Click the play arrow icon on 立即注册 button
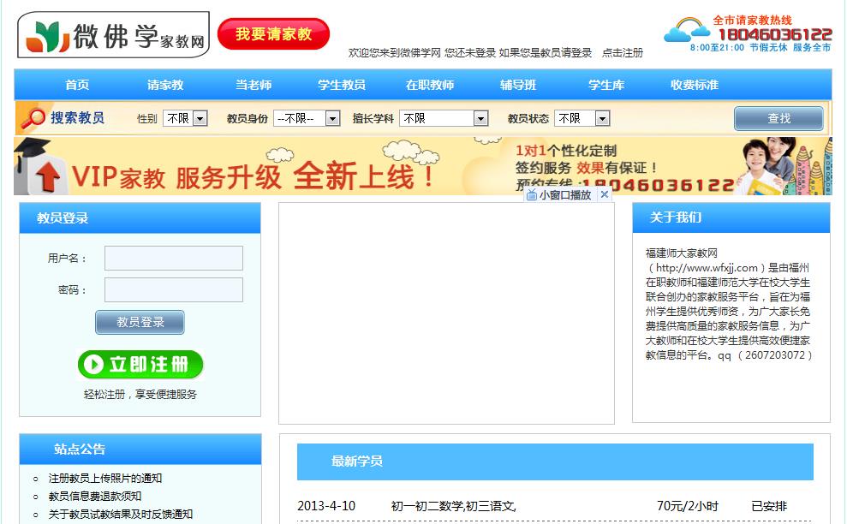 coord(94,365)
